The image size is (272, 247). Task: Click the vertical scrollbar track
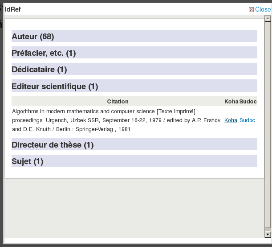(268, 134)
